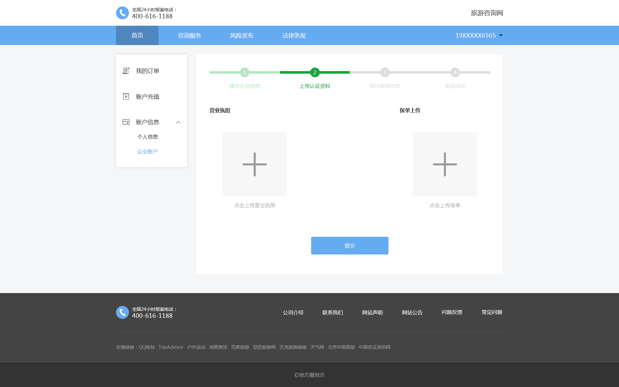Screen dimensions: 619x387
Task: Open the TripAdvisor friendly link
Action: (171, 347)
